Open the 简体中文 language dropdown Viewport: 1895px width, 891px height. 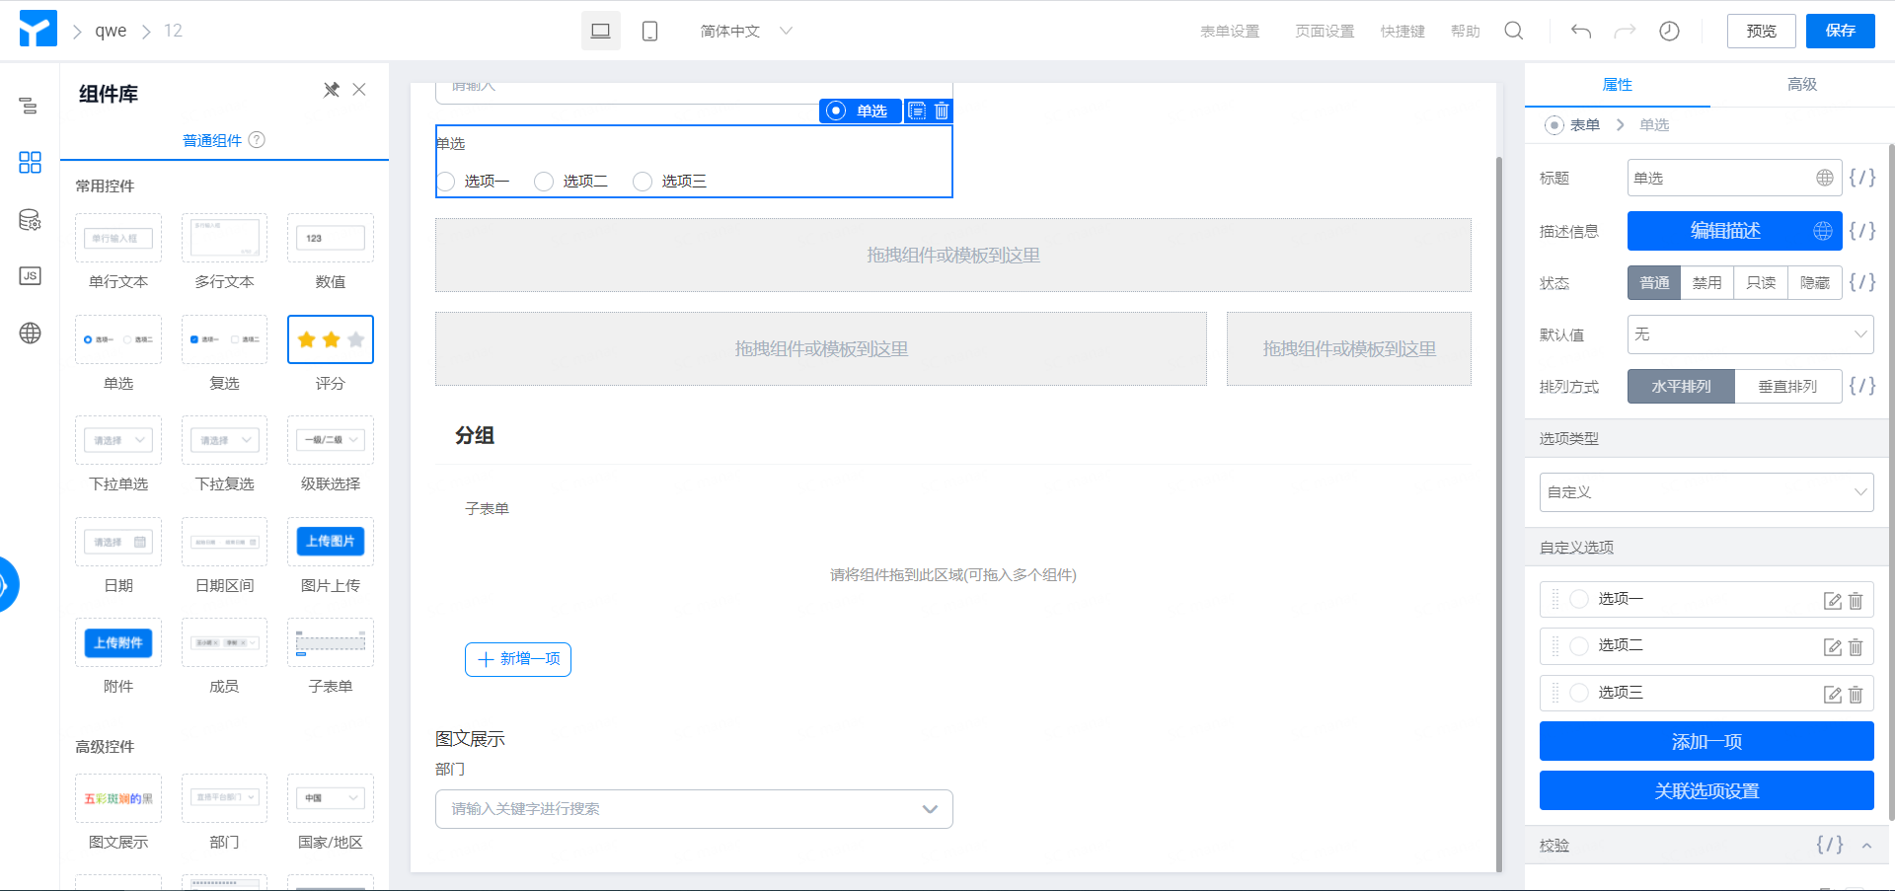point(747,31)
